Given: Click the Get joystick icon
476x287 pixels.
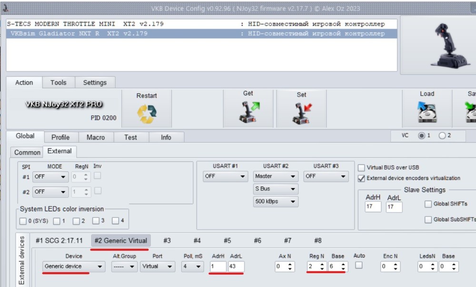Looking at the screenshot, I should coord(248,112).
